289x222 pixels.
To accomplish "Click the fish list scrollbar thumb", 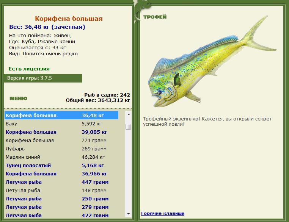I will 128,127.
